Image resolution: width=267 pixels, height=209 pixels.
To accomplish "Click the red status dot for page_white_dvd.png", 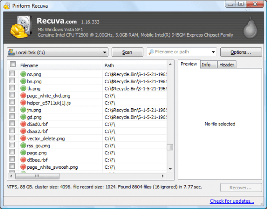I will pos(23,96).
